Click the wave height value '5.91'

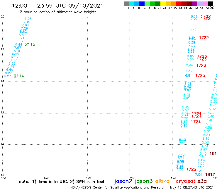pos(207,131)
